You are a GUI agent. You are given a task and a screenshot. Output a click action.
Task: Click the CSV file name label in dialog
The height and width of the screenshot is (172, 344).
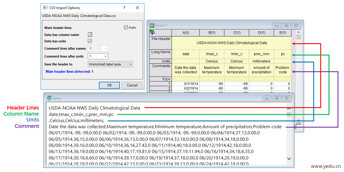click(79, 16)
